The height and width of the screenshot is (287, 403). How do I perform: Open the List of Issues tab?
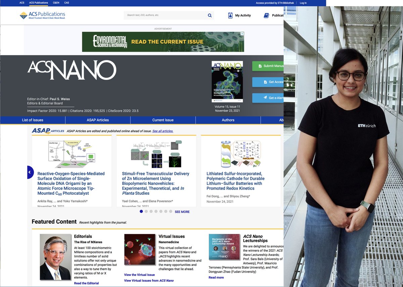33,120
